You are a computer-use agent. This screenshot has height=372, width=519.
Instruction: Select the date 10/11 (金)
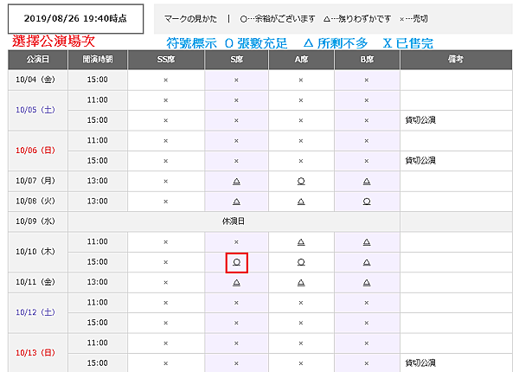tap(35, 282)
